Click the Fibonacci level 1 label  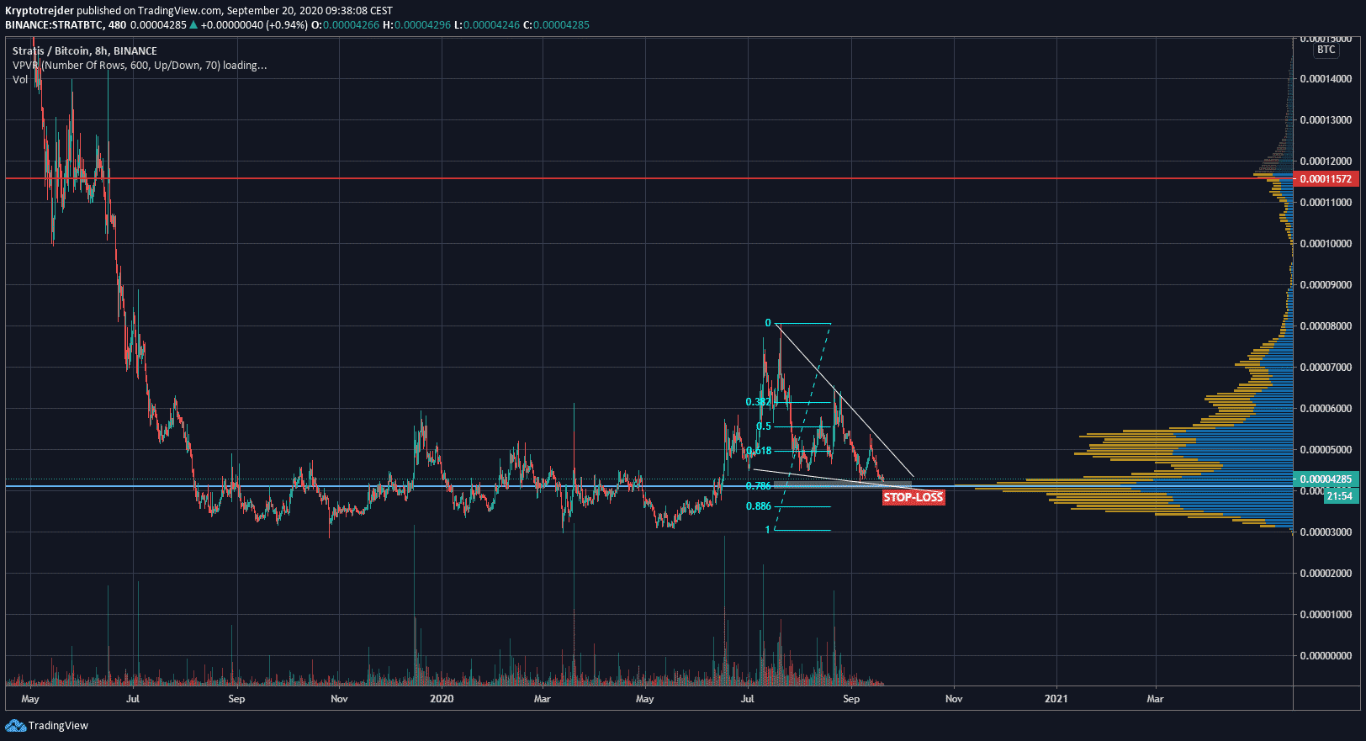coord(767,530)
